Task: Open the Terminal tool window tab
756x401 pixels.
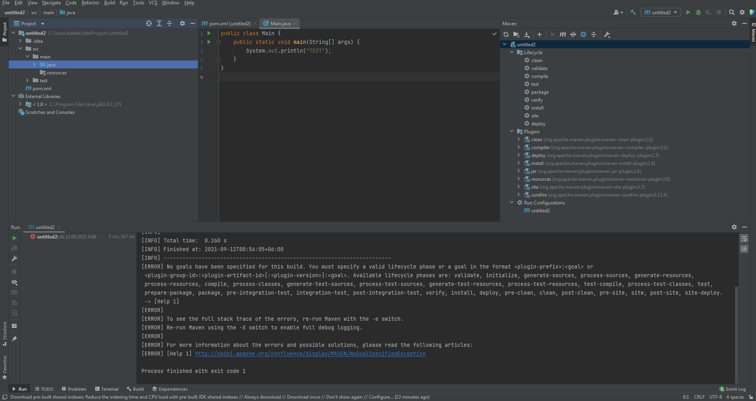Action: [x=107, y=389]
